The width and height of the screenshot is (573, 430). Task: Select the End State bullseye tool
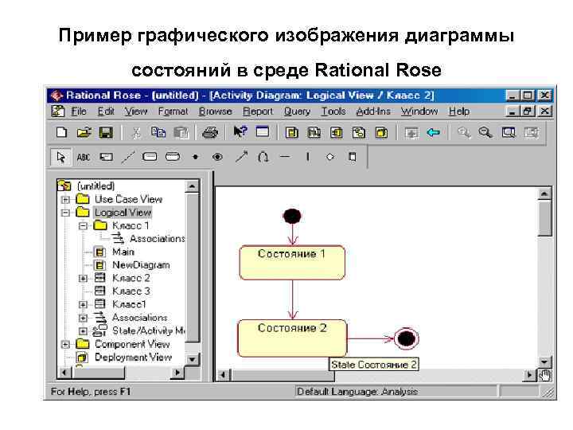pos(217,157)
